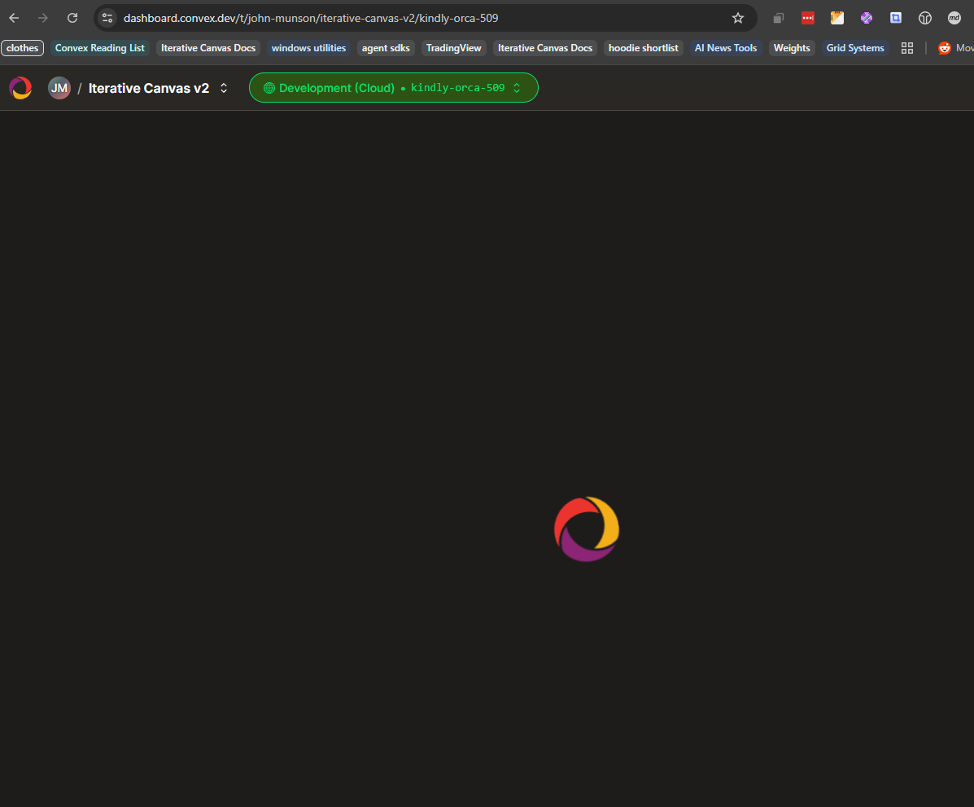Open the JM team avatar
974x807 pixels.
click(59, 88)
